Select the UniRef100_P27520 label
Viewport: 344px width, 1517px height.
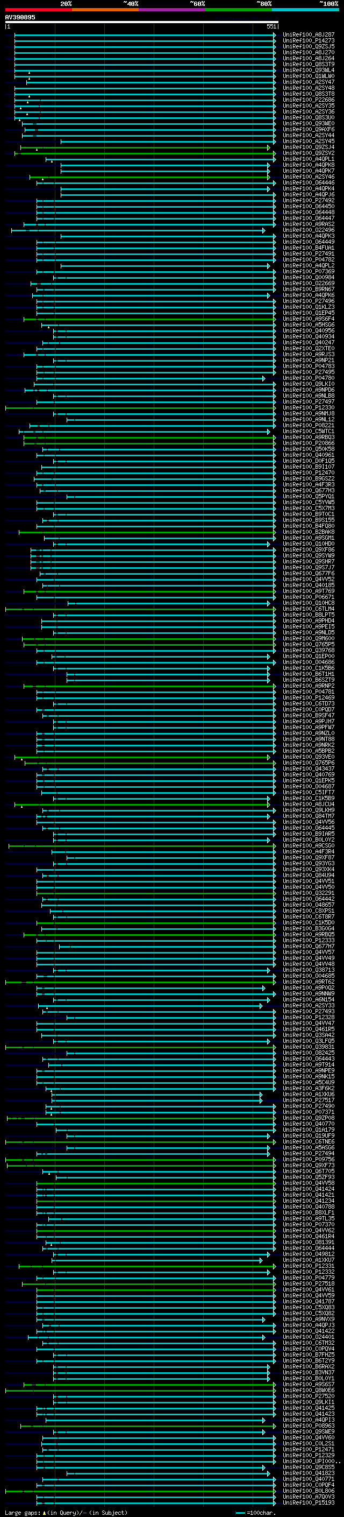pyautogui.click(x=309, y=1396)
